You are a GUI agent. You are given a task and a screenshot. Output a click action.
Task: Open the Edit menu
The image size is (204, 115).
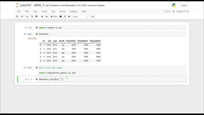27,11
